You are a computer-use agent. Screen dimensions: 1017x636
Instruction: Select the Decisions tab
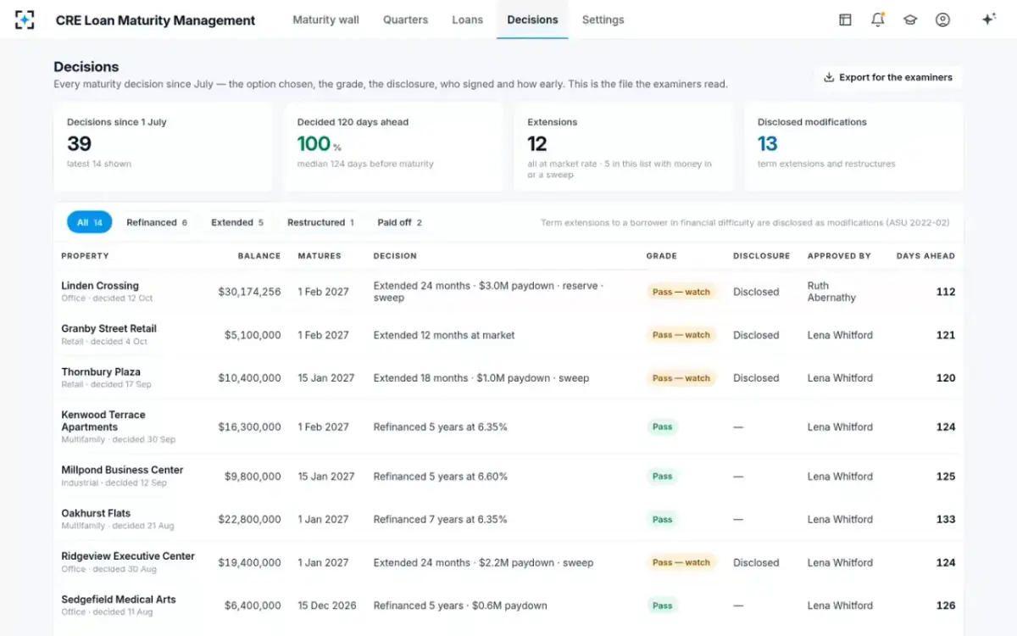tap(532, 20)
